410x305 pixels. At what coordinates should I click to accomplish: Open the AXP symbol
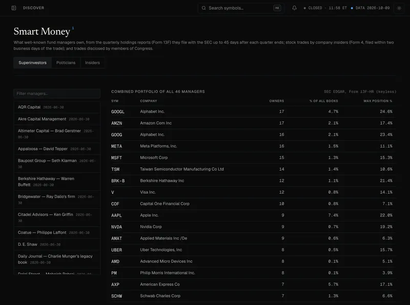[x=115, y=285]
